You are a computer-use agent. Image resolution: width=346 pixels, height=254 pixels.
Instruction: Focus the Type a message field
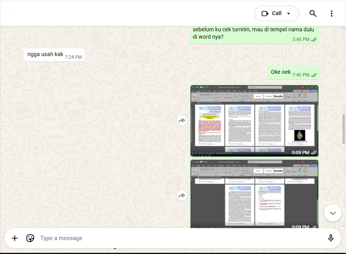pos(181,238)
